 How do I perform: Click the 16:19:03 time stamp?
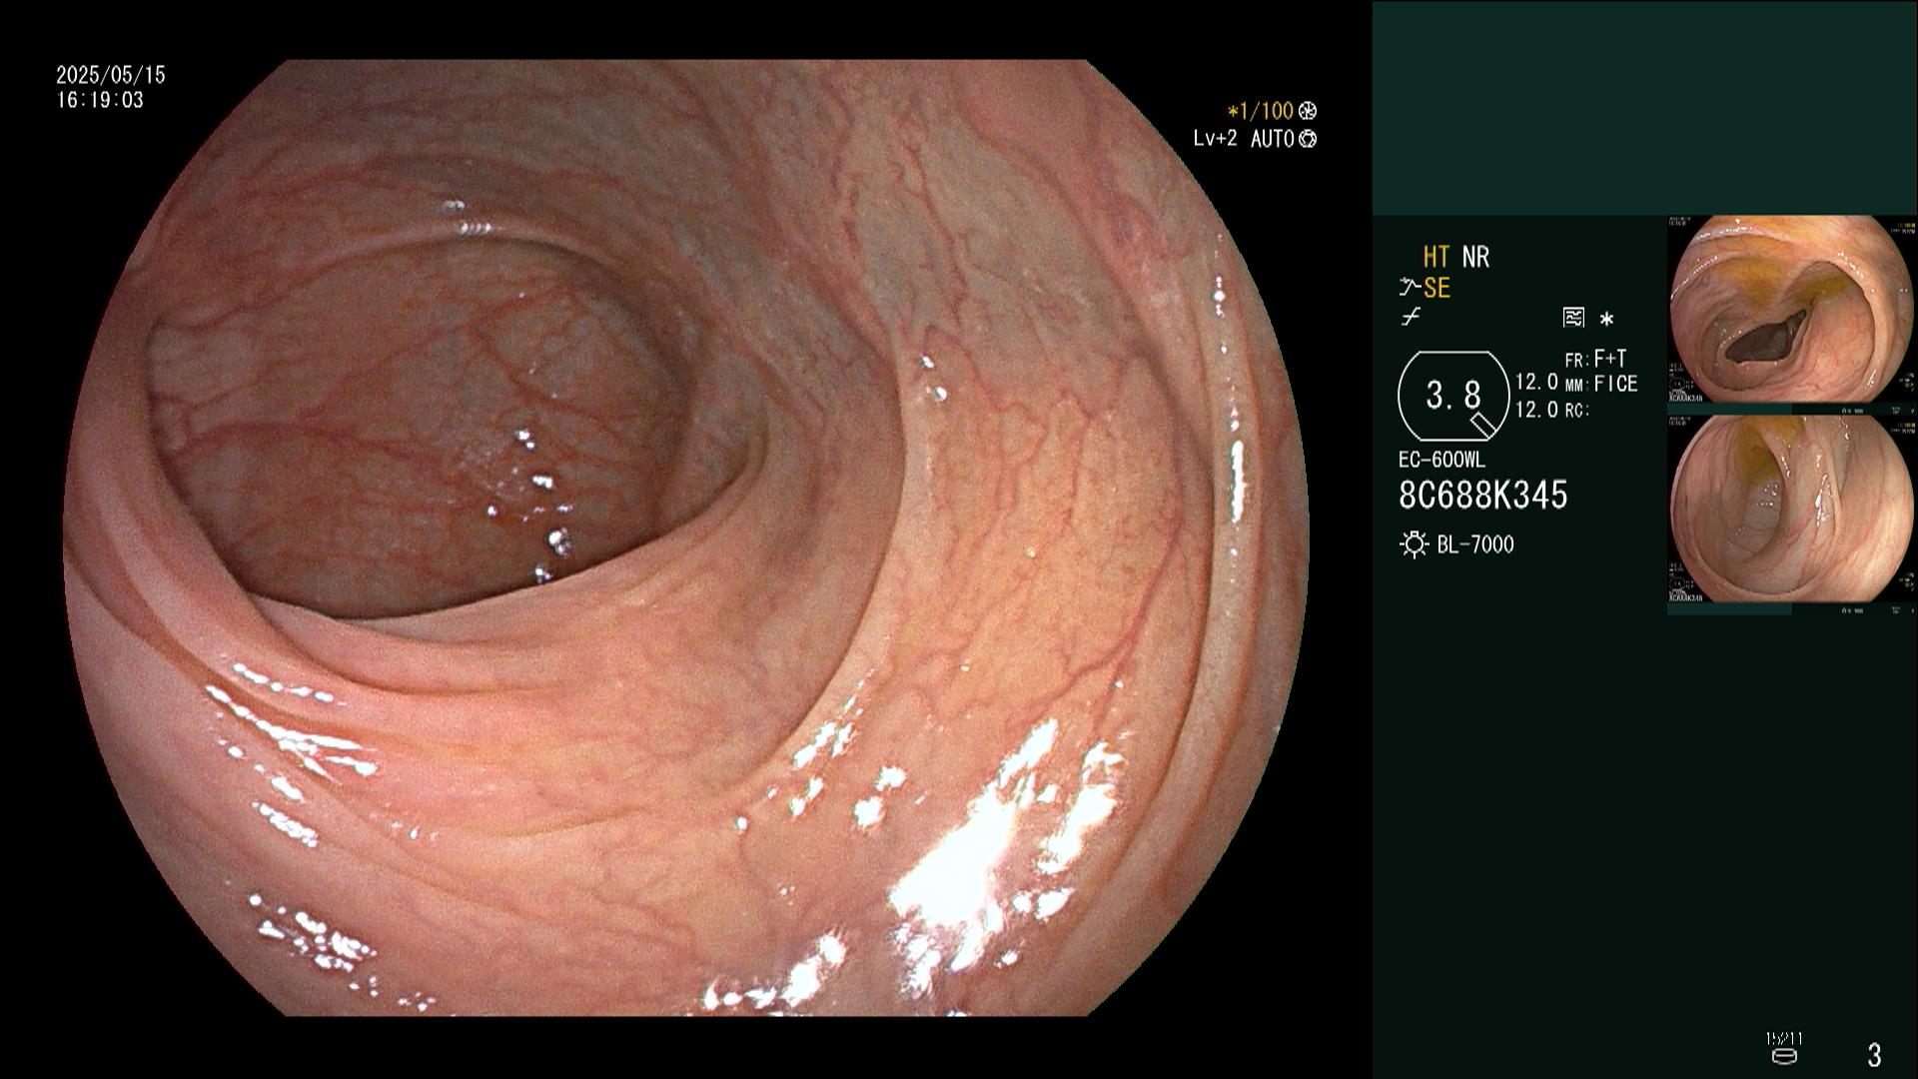click(x=100, y=100)
